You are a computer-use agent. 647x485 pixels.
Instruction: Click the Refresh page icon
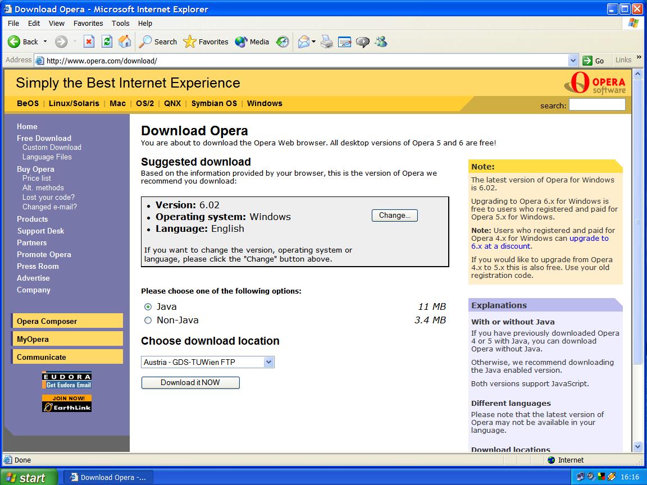tap(107, 42)
